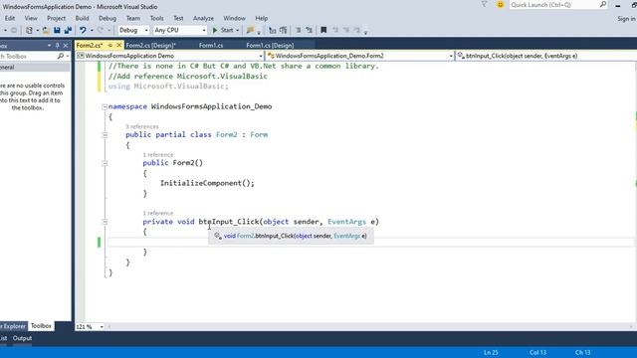This screenshot has height=358, width=637.
Task: Open the Test menu
Action: point(178,18)
